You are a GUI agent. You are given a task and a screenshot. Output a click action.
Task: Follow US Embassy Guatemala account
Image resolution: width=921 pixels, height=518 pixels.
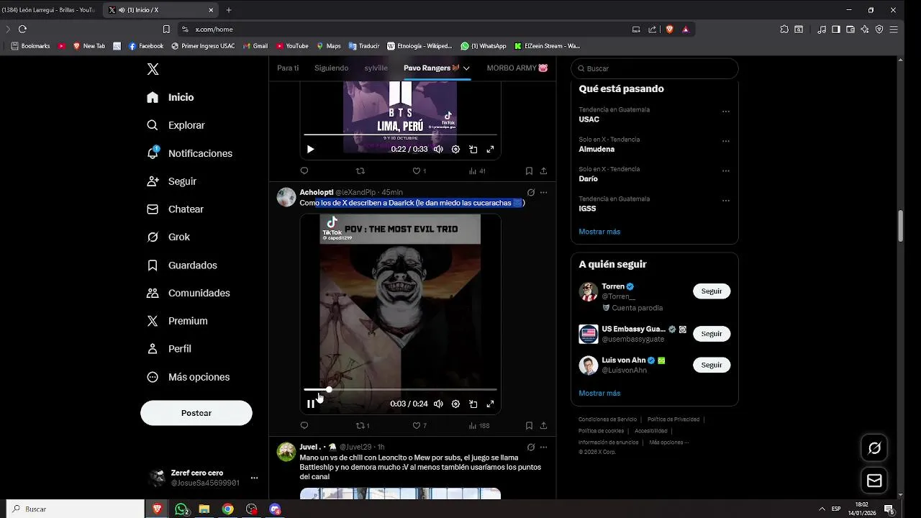point(712,334)
